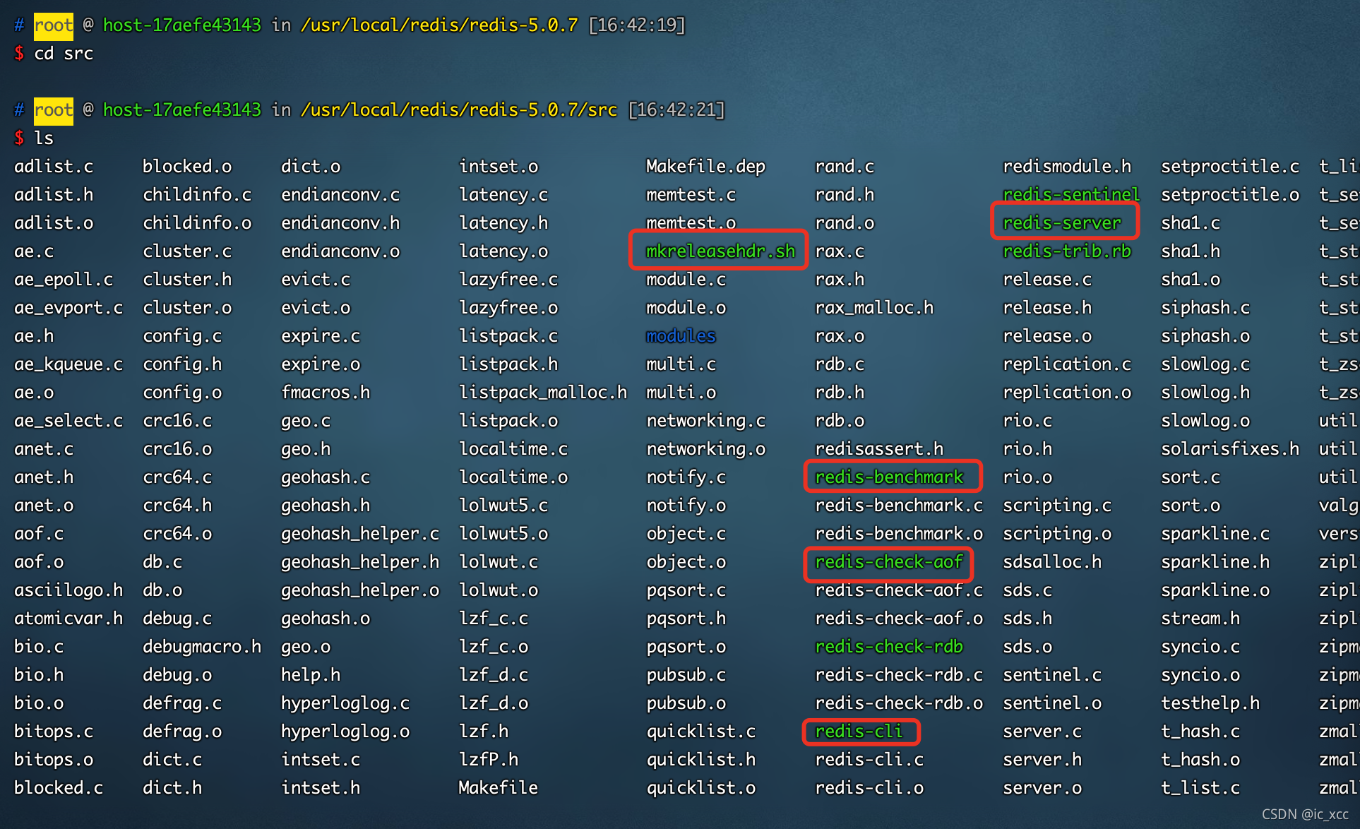Click the Makefile.dep filename
The image size is (1360, 829).
click(705, 167)
